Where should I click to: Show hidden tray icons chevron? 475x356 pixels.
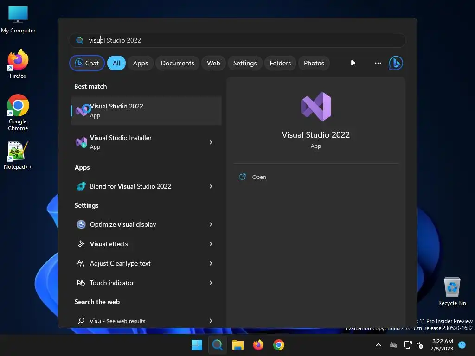pos(379,345)
